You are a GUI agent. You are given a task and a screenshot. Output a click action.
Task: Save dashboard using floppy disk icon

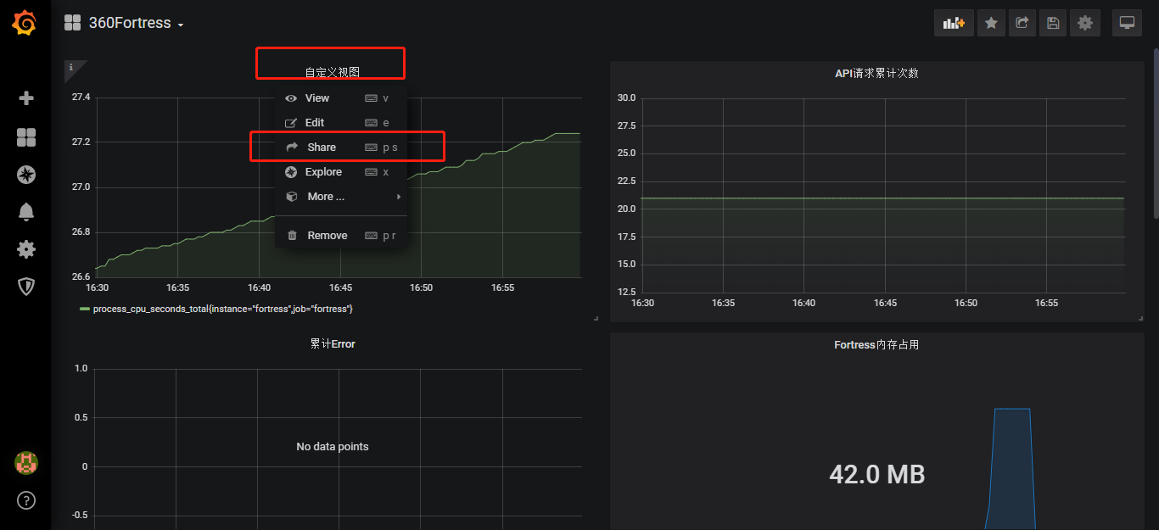pos(1053,23)
